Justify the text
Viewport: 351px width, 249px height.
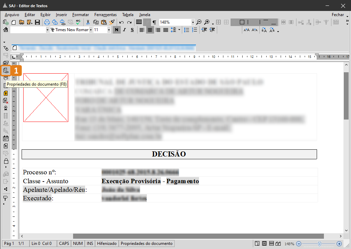[166, 30]
